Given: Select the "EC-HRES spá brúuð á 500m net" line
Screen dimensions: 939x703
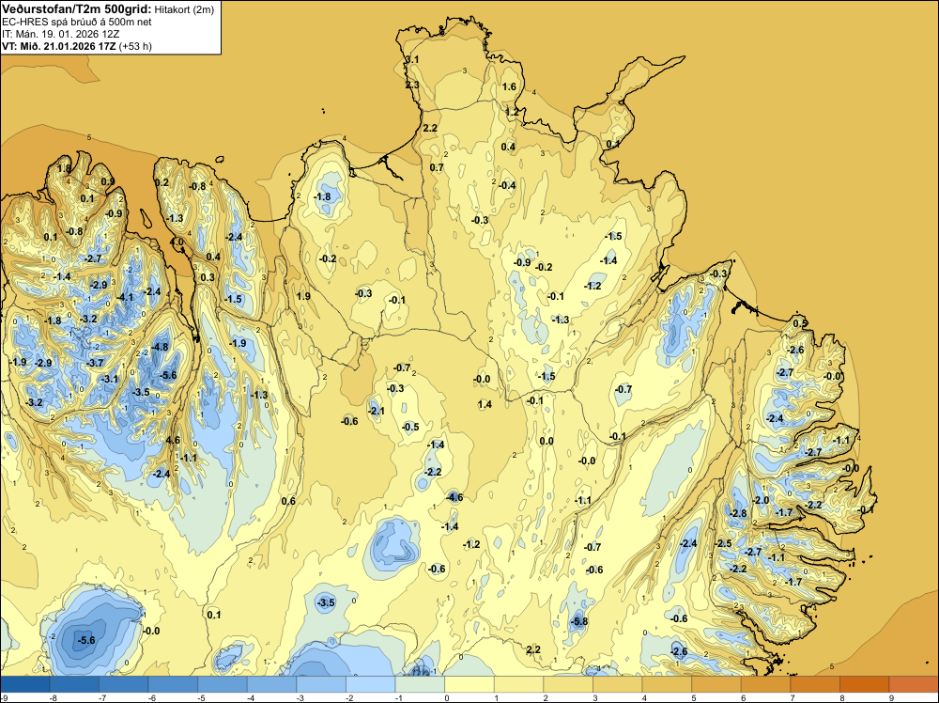Looking at the screenshot, I should pyautogui.click(x=77, y=22).
